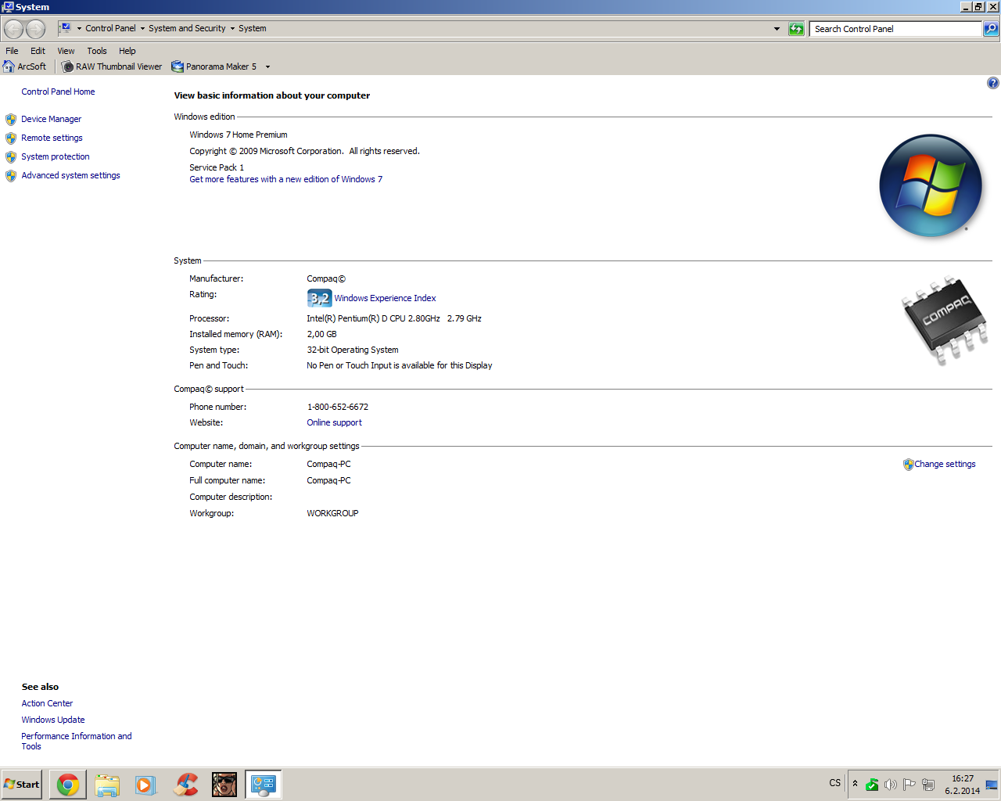
Task: Expand dropdown arrow after System and Security
Action: [x=232, y=29]
